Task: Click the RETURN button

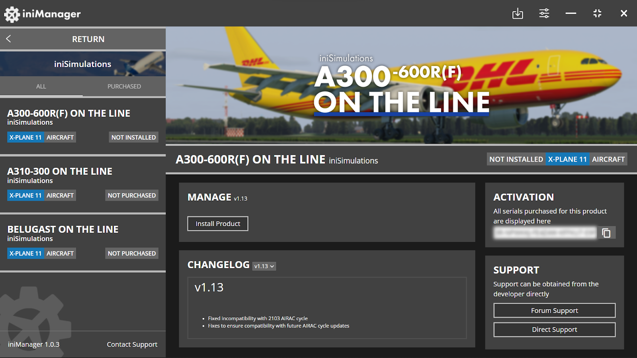Action: tap(83, 39)
